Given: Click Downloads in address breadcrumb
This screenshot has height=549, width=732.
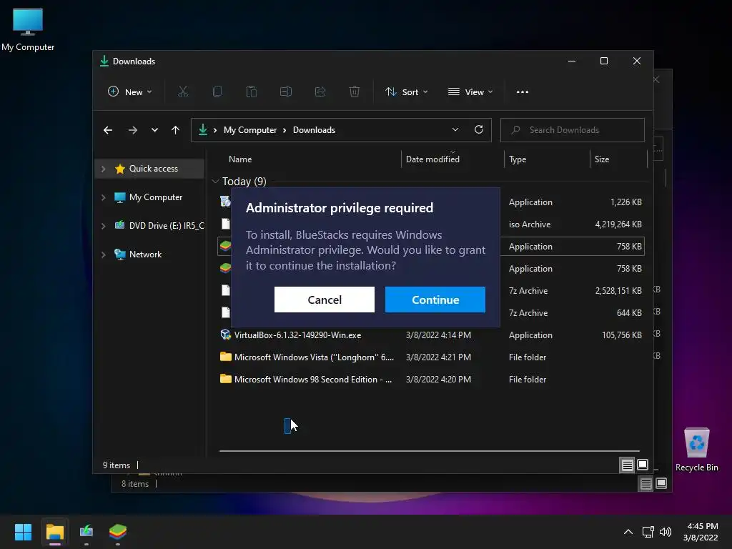Looking at the screenshot, I should point(315,130).
